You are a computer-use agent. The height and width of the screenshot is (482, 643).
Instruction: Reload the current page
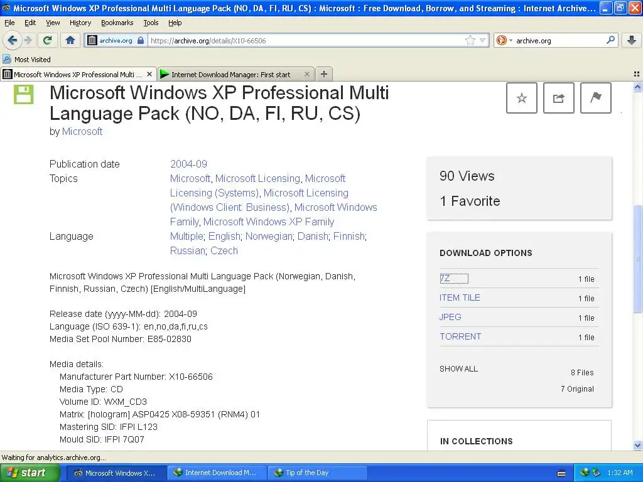48,40
